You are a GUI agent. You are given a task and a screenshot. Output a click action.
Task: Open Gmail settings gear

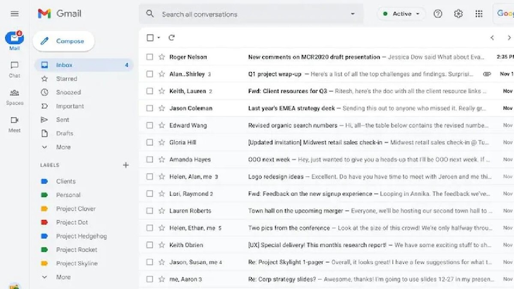click(x=458, y=13)
